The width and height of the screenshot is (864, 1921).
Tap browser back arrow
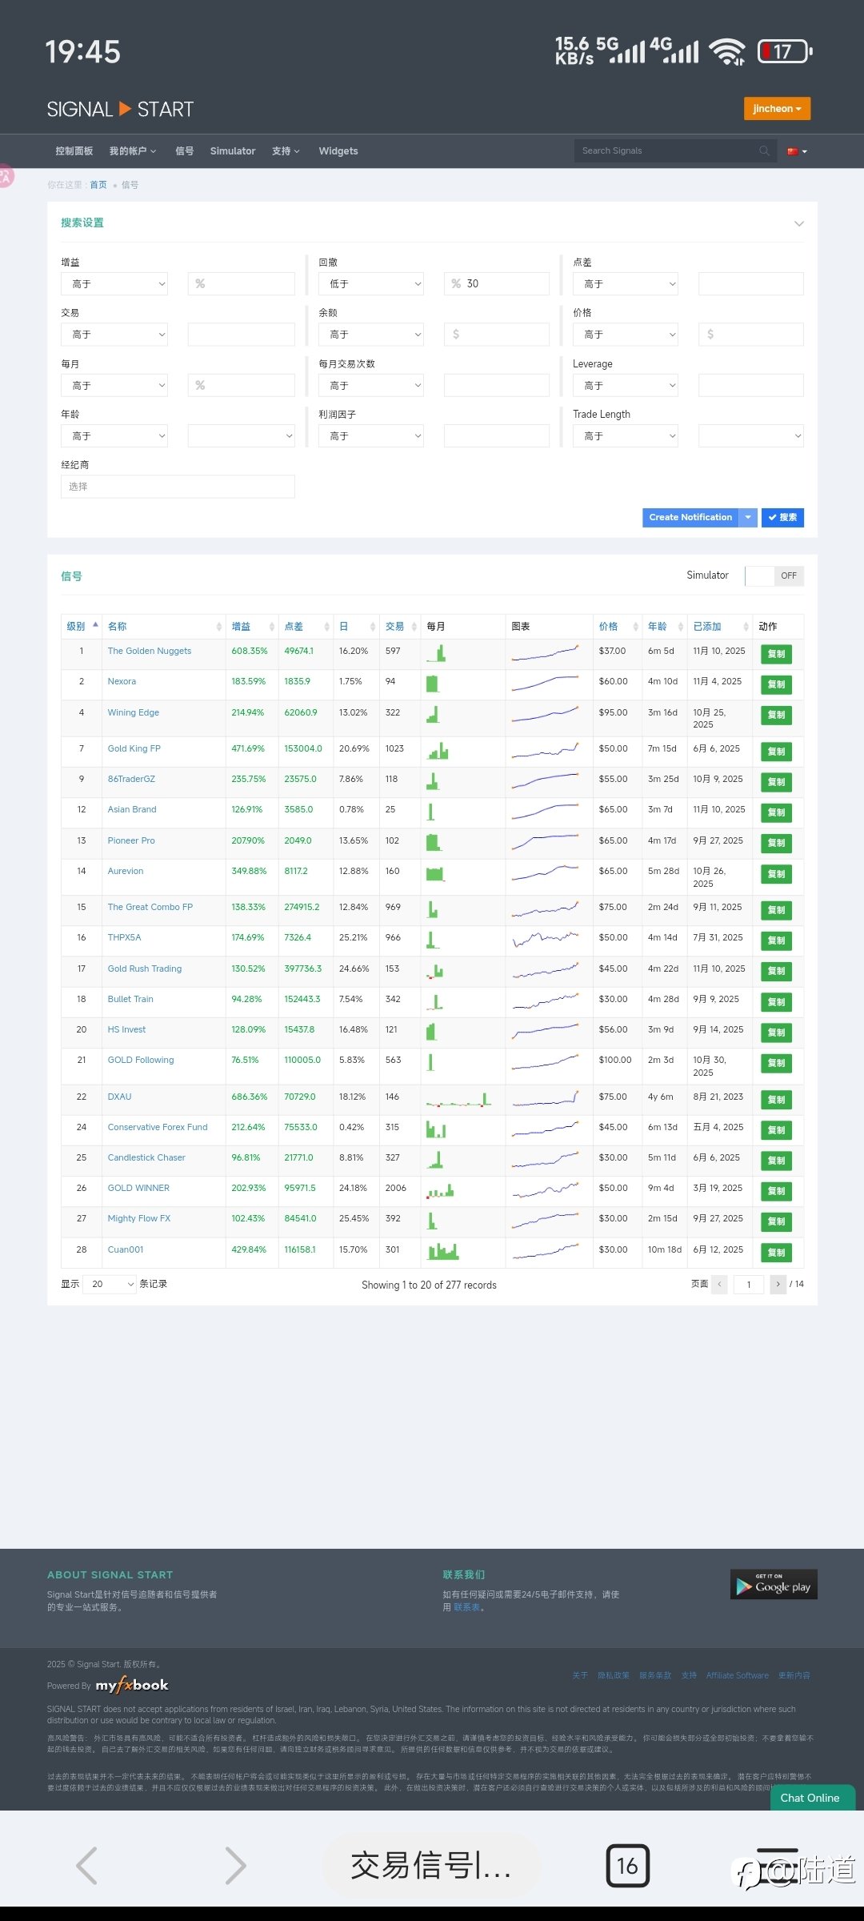pyautogui.click(x=86, y=1866)
